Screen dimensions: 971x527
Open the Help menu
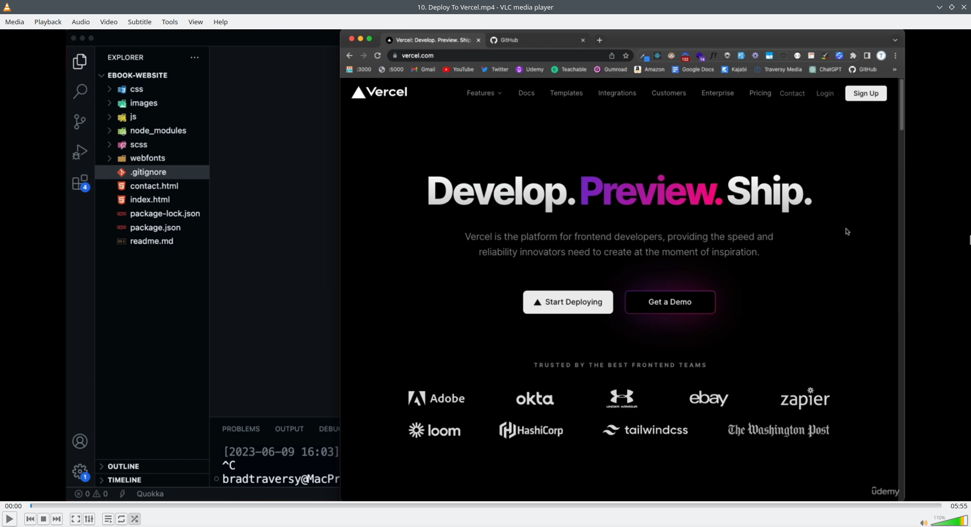click(x=220, y=22)
